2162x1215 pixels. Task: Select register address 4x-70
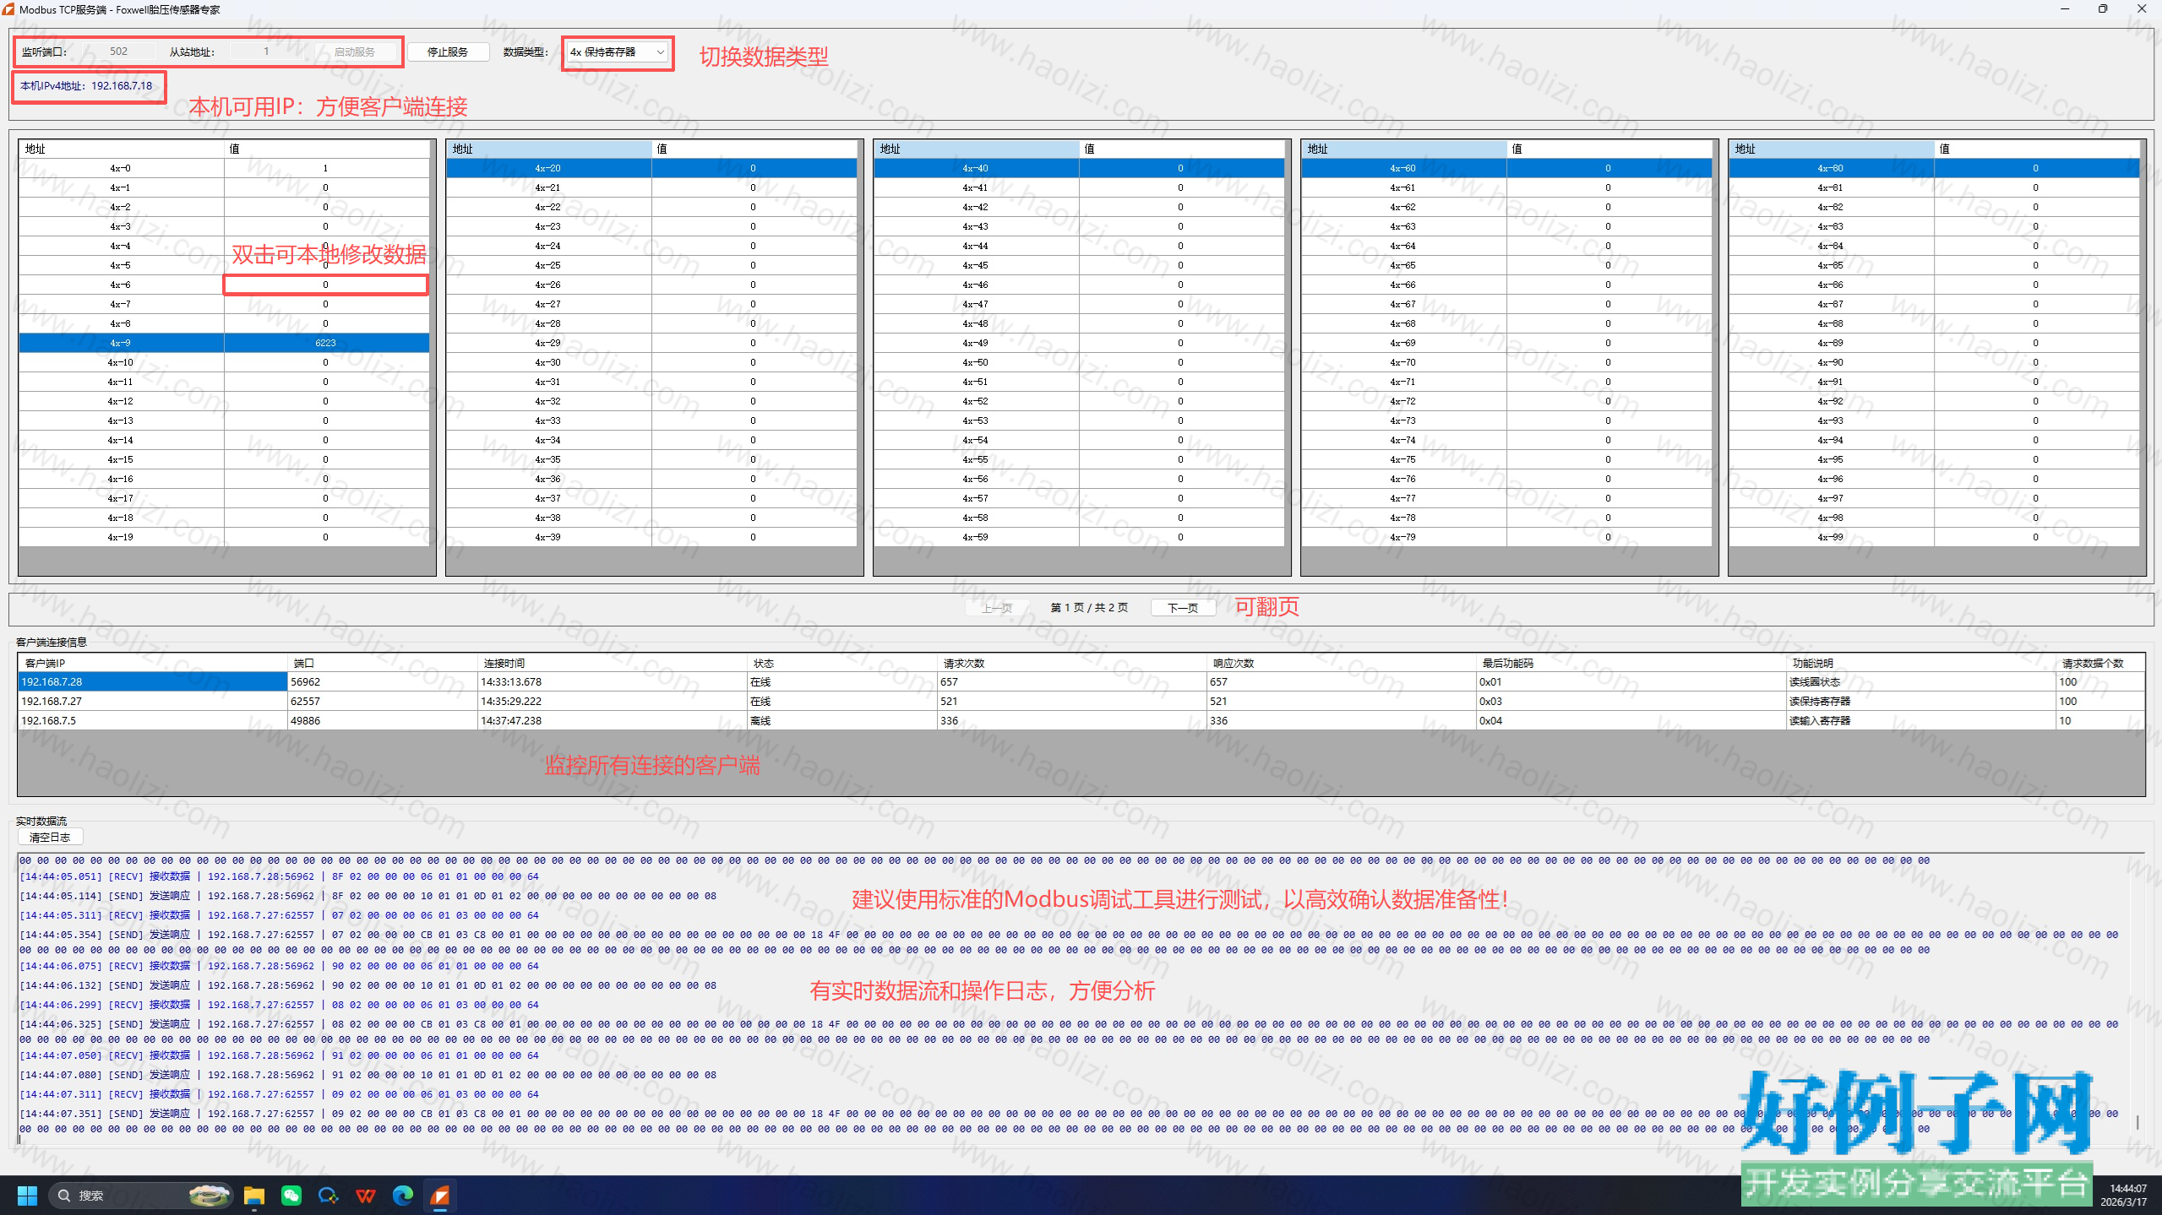point(1403,362)
